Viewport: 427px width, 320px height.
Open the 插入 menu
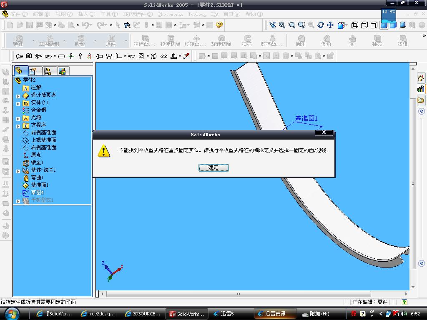click(87, 14)
